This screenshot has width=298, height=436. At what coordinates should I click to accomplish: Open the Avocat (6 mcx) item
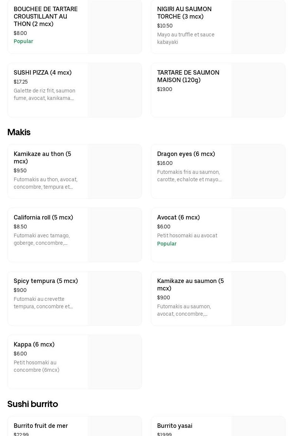pos(178,217)
